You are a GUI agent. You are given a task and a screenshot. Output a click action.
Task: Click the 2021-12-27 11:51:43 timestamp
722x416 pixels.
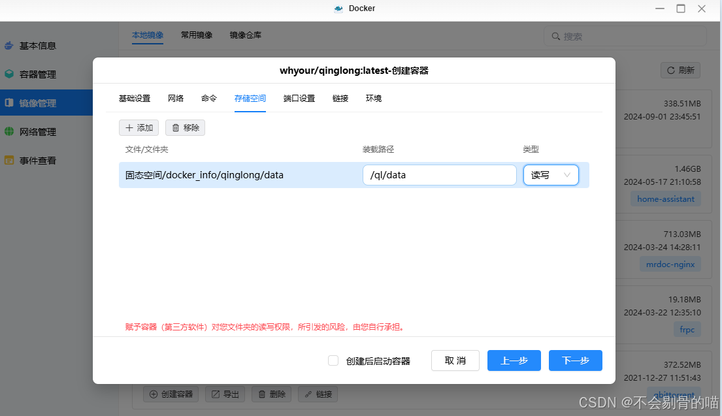point(662,379)
